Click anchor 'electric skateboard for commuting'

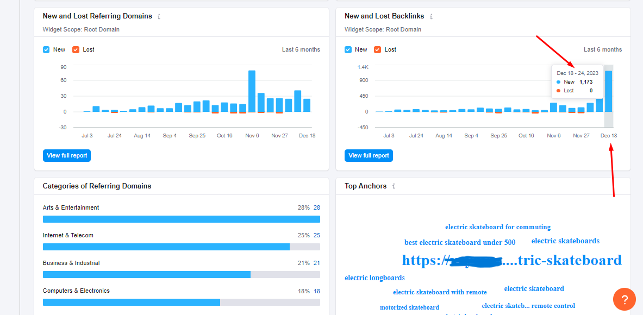(x=497, y=227)
